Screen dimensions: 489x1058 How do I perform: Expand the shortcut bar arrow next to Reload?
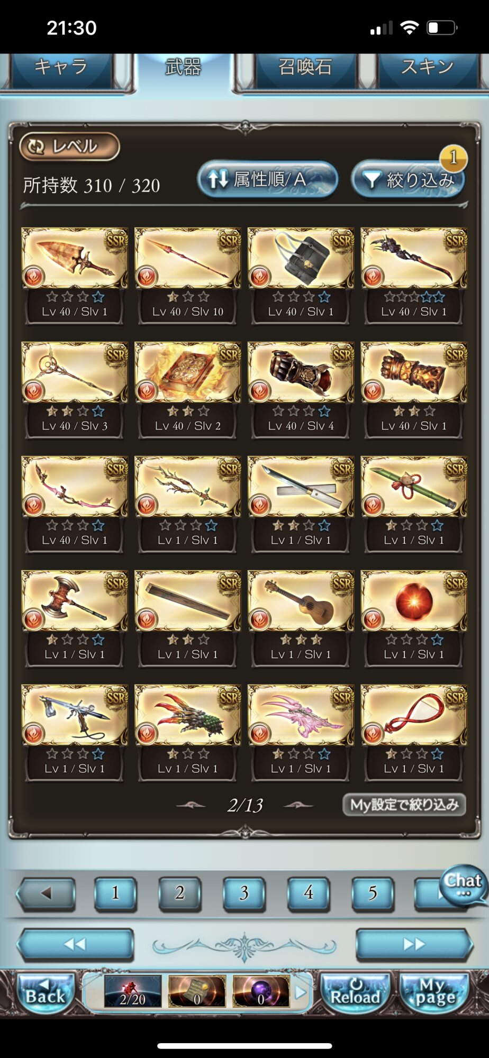[x=301, y=992]
